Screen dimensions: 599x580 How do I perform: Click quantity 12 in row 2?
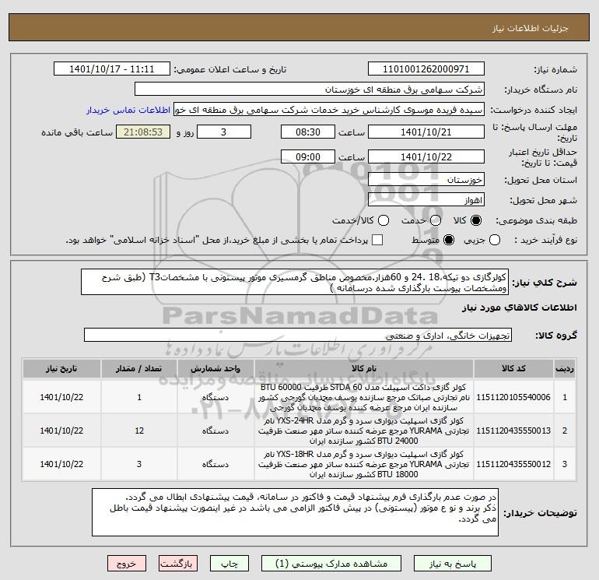pos(139,431)
